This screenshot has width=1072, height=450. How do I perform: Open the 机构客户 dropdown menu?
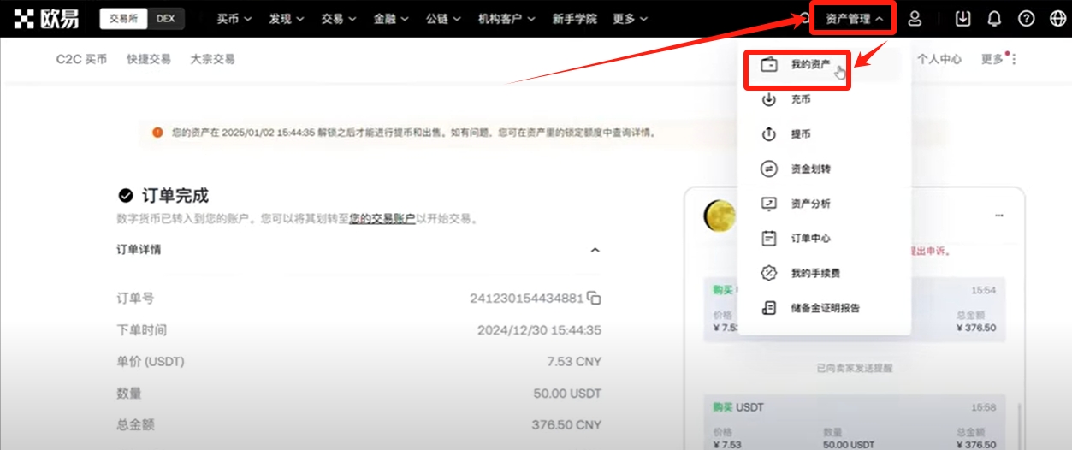[506, 19]
